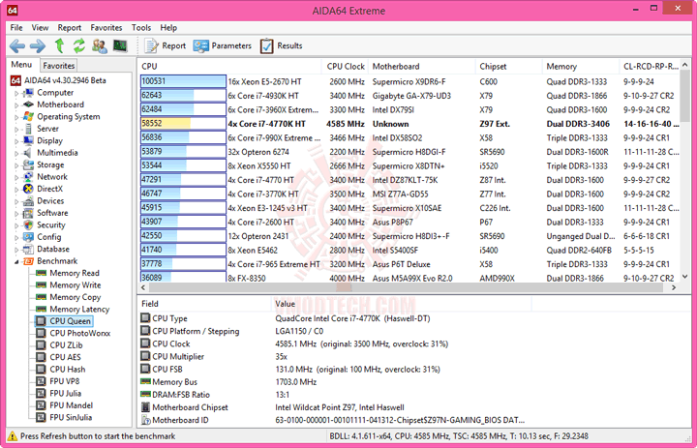Switch to the Menu tab

(x=21, y=65)
